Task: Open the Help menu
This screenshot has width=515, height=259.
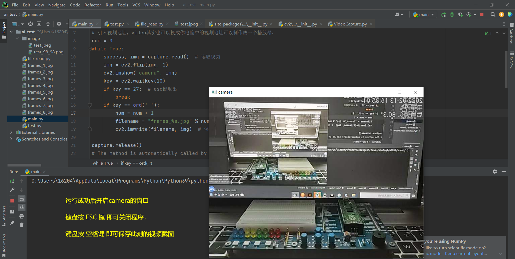Action: tap(169, 5)
